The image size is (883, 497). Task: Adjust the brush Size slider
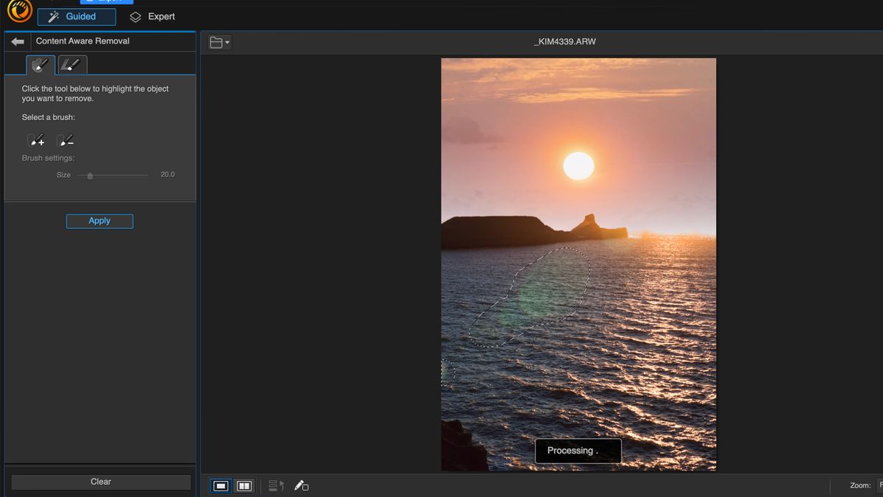click(x=88, y=176)
